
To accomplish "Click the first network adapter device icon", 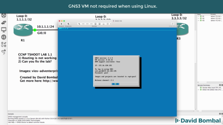I will 83,24.
